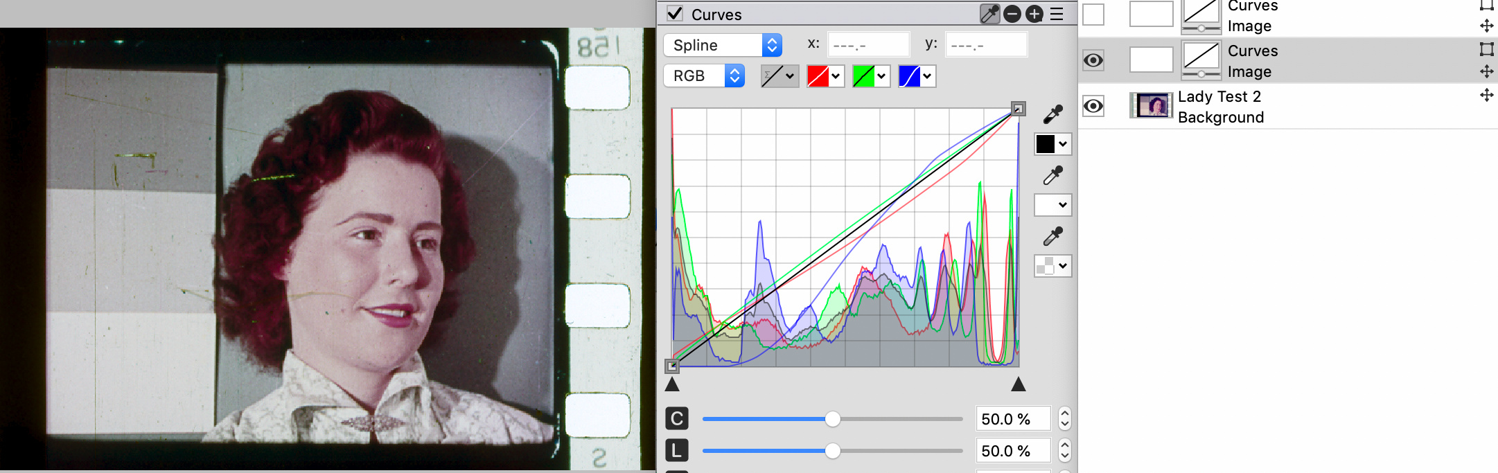Image resolution: width=1498 pixels, height=473 pixels.
Task: Select the top-right curve control point
Action: (x=1018, y=109)
